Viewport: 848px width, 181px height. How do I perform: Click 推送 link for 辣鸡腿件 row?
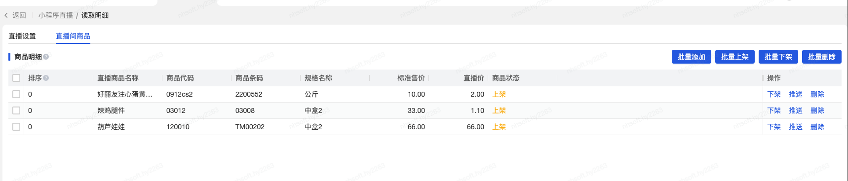tap(796, 110)
